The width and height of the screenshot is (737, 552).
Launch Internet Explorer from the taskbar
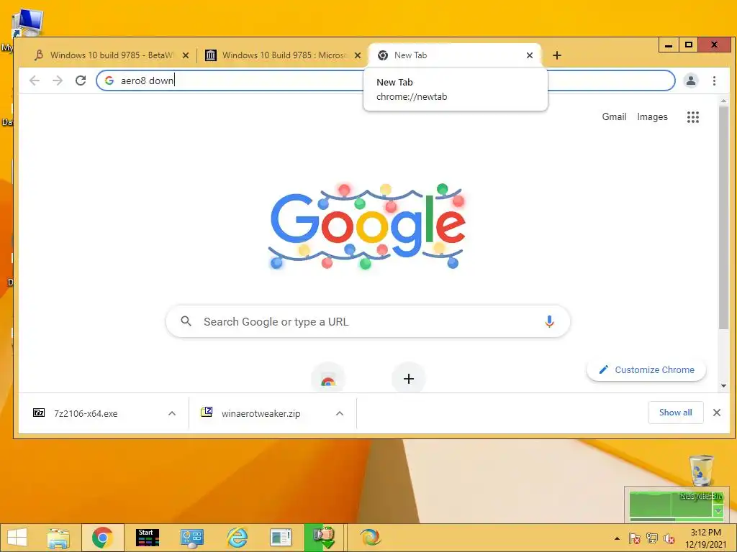[237, 538]
